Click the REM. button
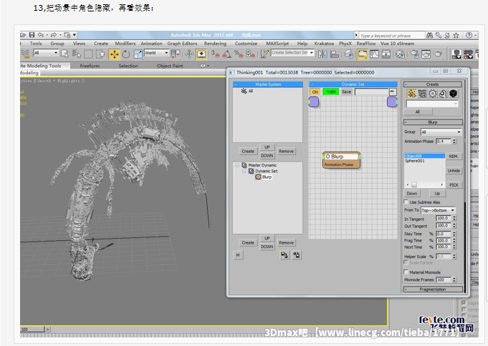Image resolution: width=488 pixels, height=346 pixels. [454, 157]
